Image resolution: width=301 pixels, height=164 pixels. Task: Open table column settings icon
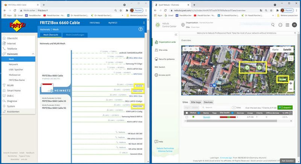pyautogui.click(x=290, y=113)
